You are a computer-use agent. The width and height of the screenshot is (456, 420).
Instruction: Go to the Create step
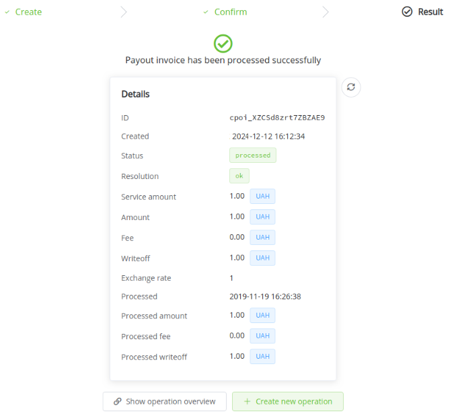(28, 11)
